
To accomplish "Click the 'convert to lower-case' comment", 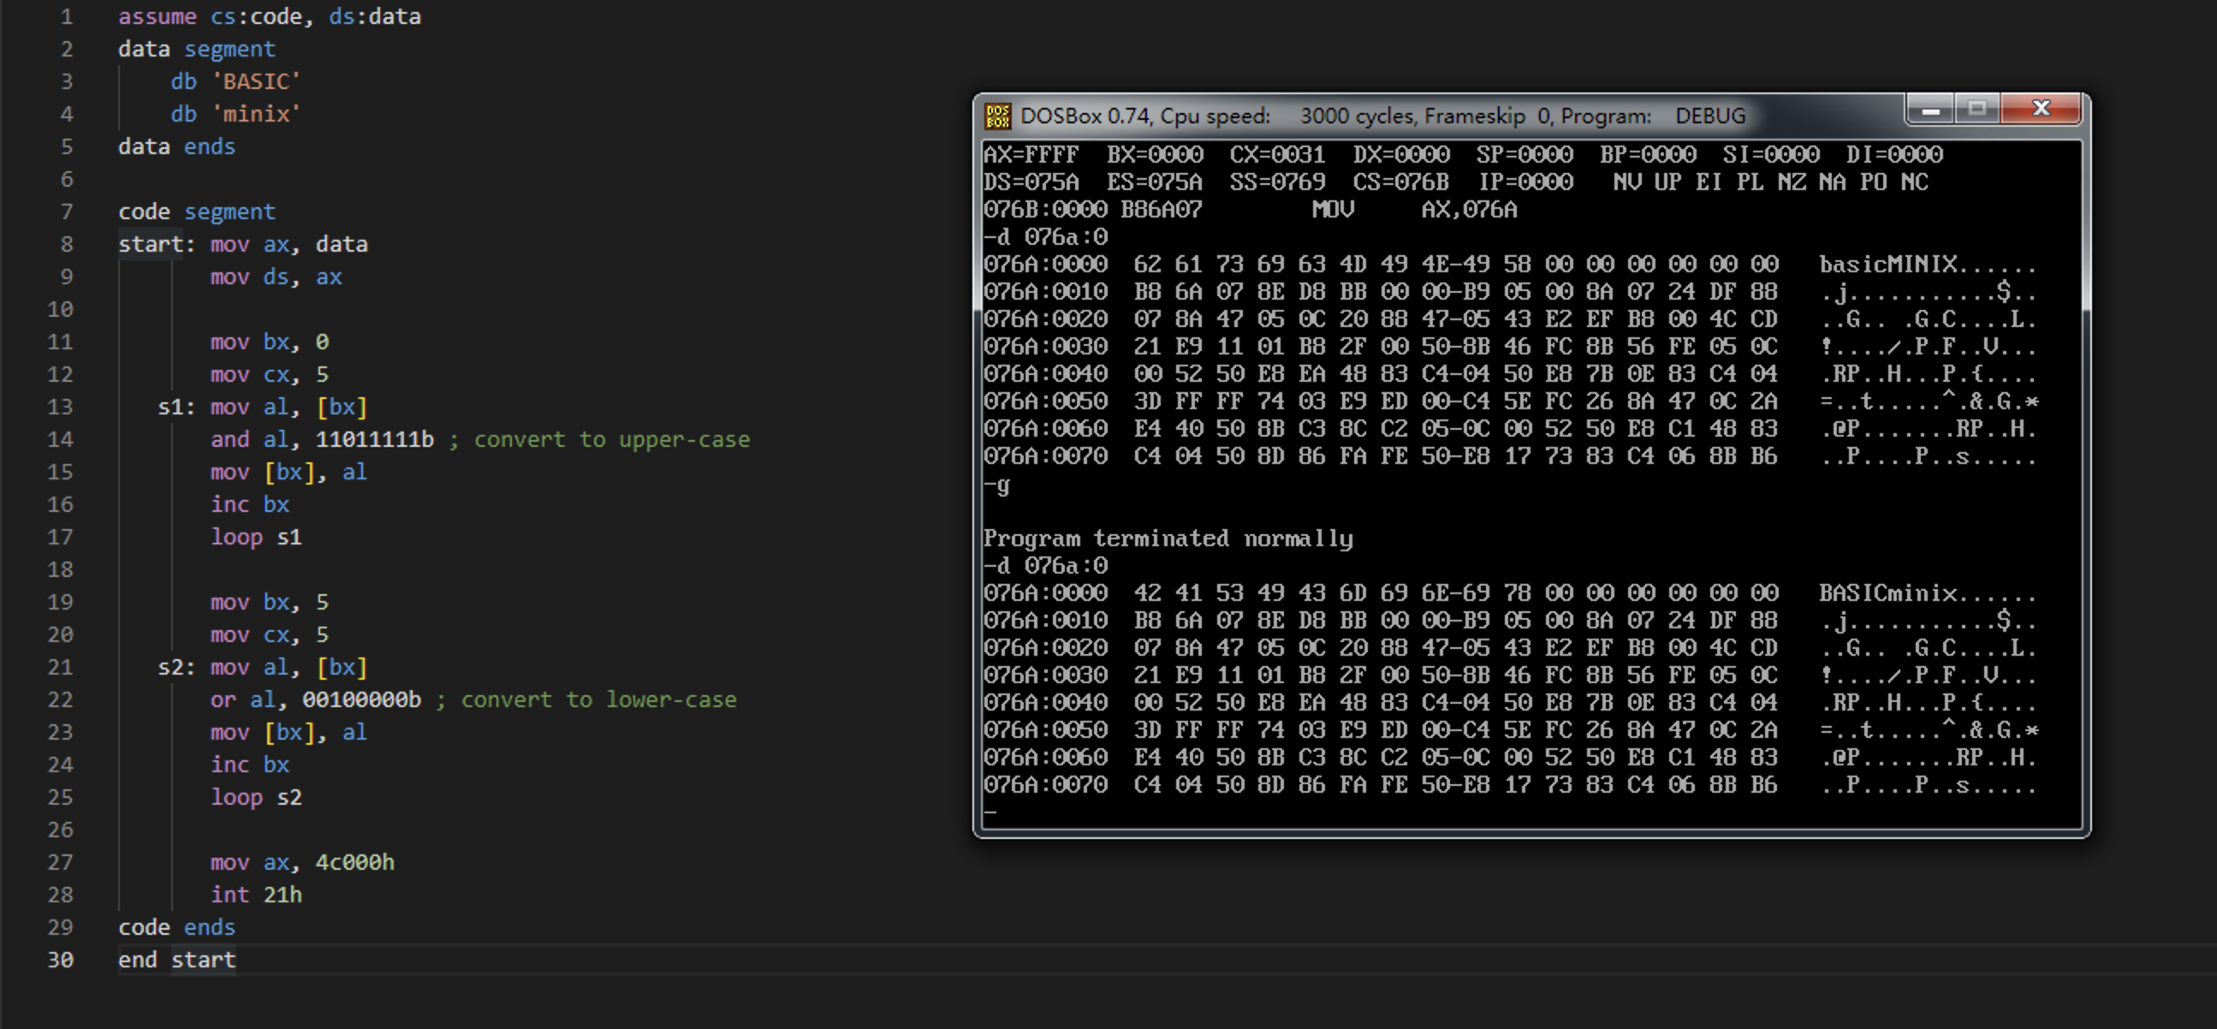I will coord(599,699).
